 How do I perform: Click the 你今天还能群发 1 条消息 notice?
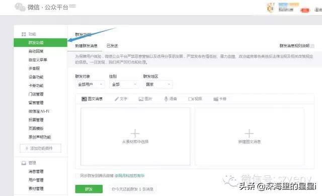[132, 189]
